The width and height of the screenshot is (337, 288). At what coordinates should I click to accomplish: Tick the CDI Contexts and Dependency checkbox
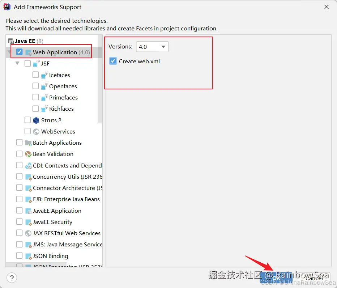[x=19, y=165]
